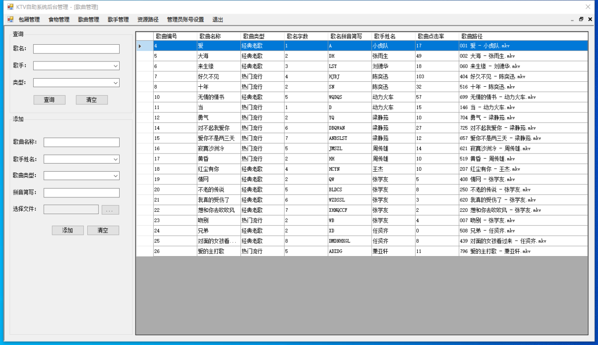Restore the inner MDI child window
The width and height of the screenshot is (598, 345).
point(581,19)
